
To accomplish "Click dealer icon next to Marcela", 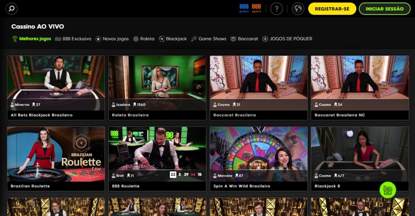I will click(215, 176).
